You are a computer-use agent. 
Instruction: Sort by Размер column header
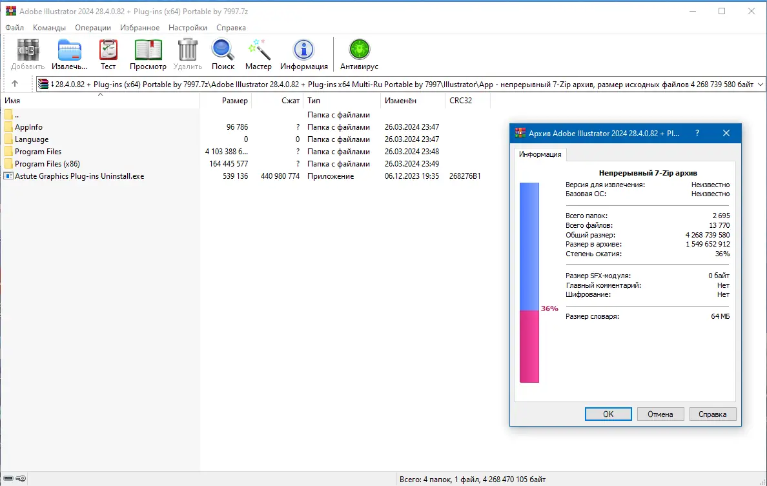tap(226, 100)
